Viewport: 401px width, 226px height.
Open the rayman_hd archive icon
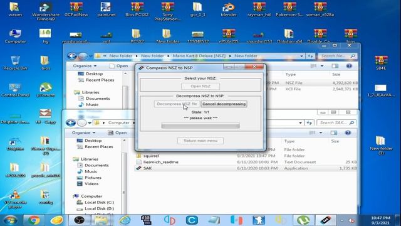(259, 9)
